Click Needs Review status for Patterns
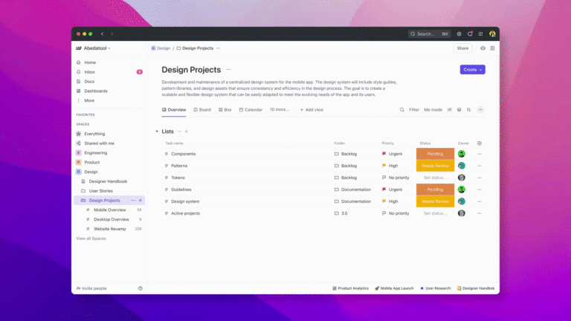The width and height of the screenshot is (571, 321). (x=435, y=166)
